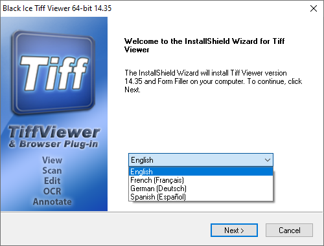Select Spanish (Español) language option
The width and height of the screenshot is (324, 246).
click(201, 197)
